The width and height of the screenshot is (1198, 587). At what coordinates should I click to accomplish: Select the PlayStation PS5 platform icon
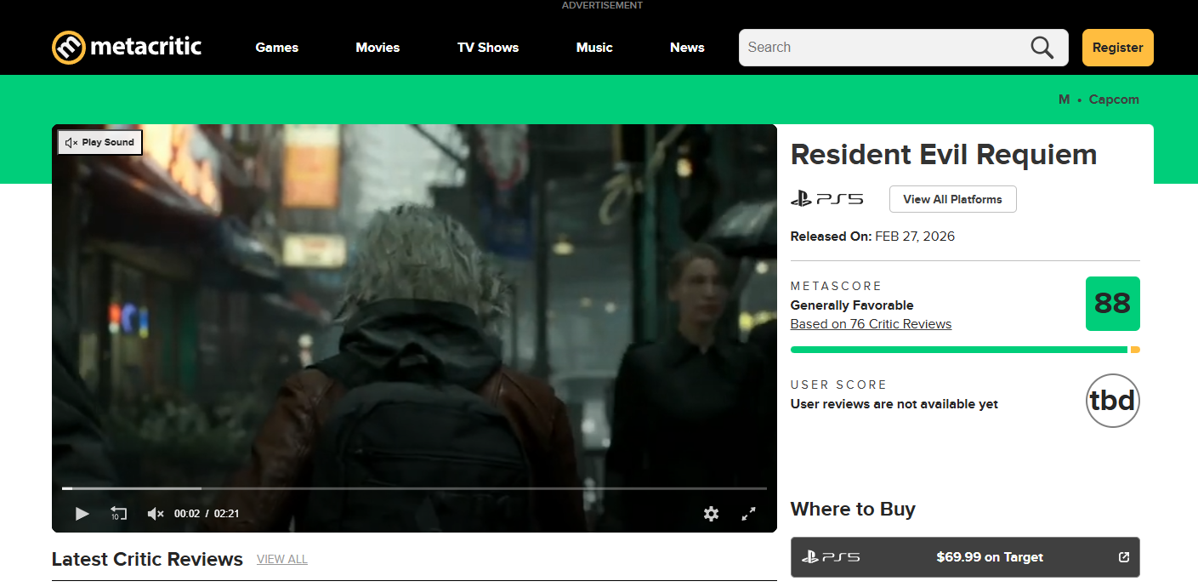click(826, 198)
